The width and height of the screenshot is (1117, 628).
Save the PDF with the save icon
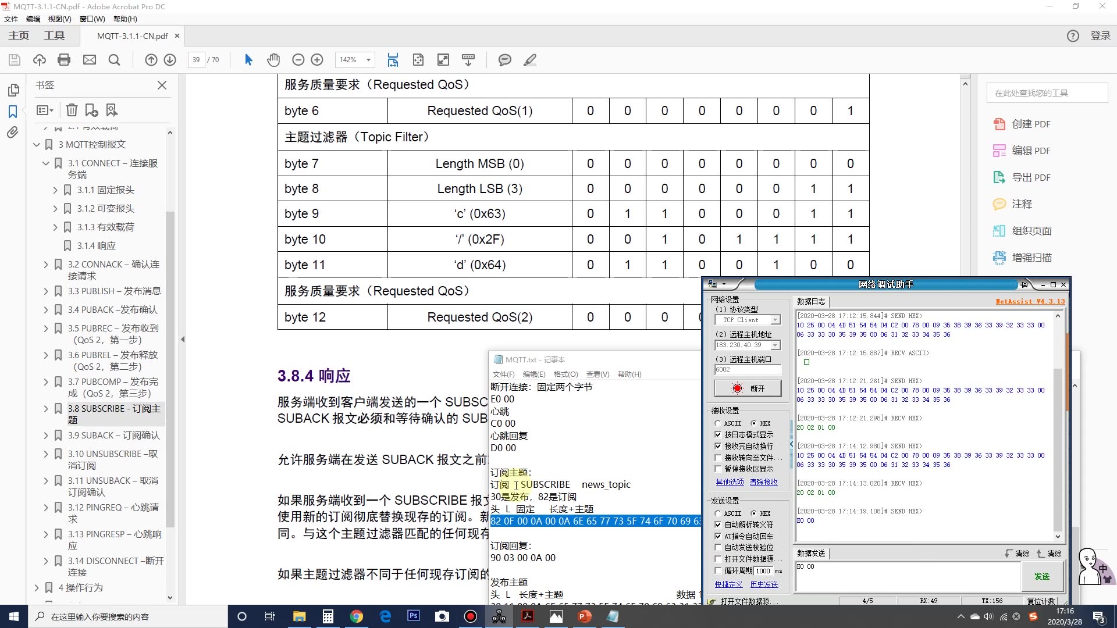coord(14,60)
